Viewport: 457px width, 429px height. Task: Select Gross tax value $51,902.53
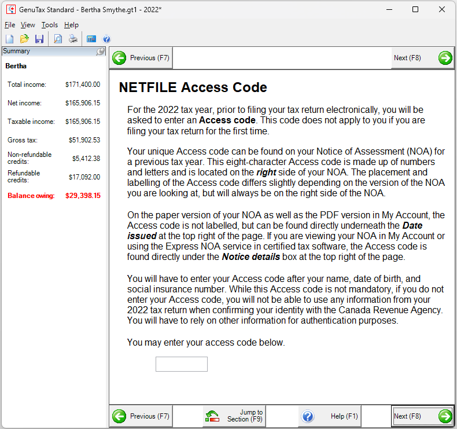click(84, 140)
